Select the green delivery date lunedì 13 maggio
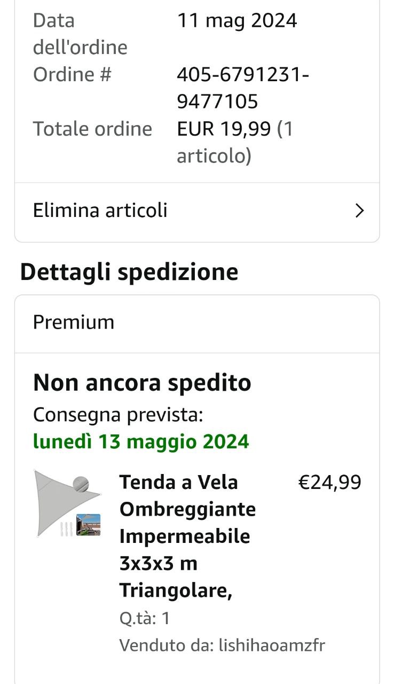 tap(141, 441)
